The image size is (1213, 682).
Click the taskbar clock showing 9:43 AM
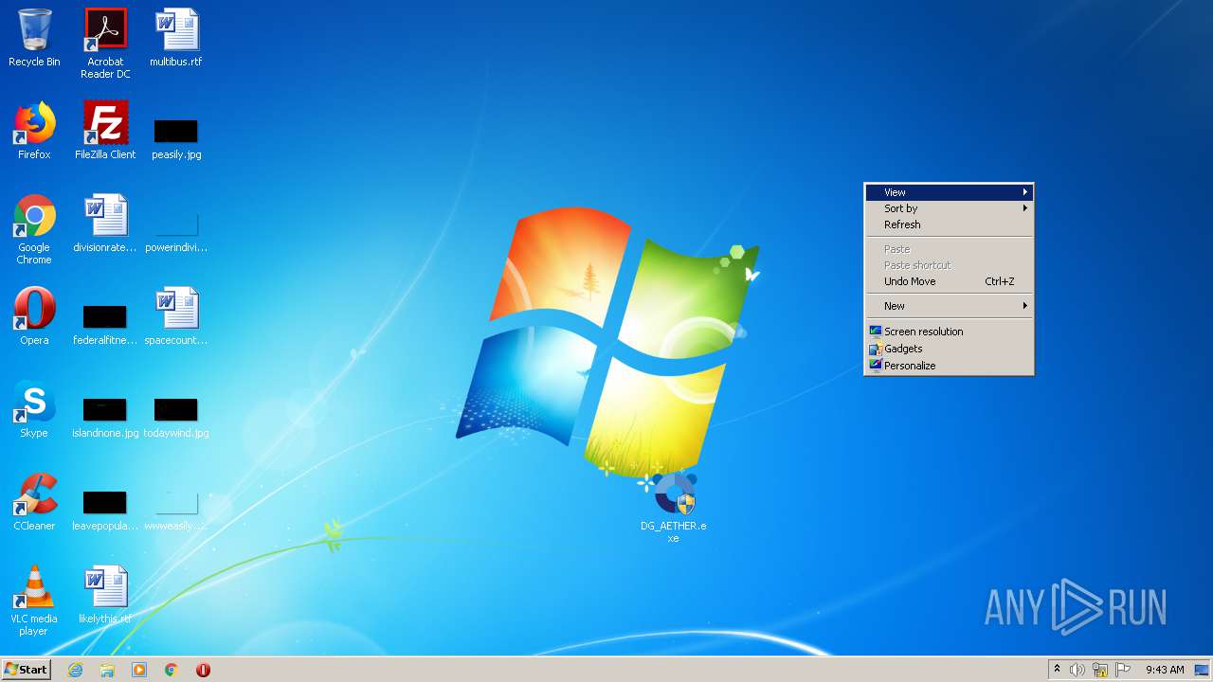(1165, 670)
